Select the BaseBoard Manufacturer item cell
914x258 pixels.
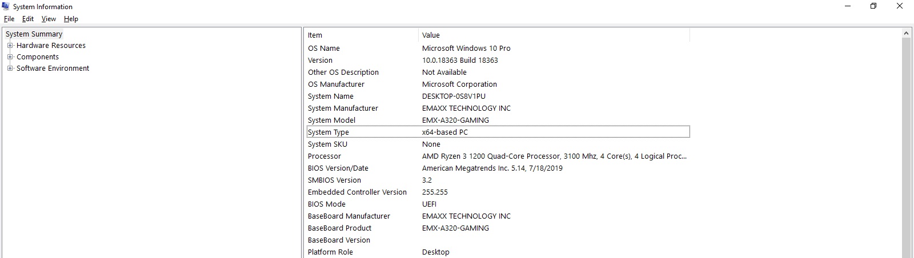pos(349,216)
